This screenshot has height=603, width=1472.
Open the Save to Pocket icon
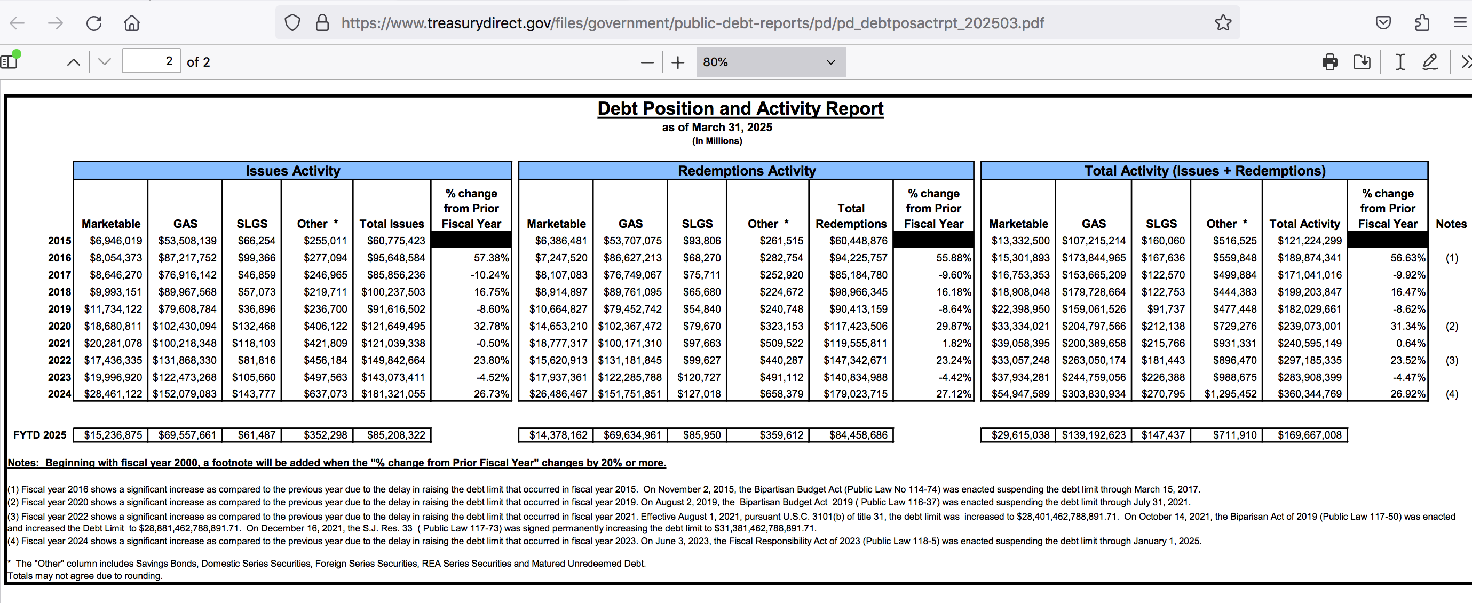click(x=1383, y=23)
